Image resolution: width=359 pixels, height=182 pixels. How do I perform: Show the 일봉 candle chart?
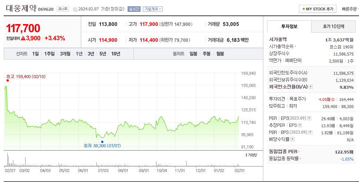[x=194, y=54]
